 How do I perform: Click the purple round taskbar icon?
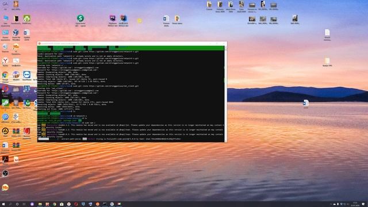(32, 204)
